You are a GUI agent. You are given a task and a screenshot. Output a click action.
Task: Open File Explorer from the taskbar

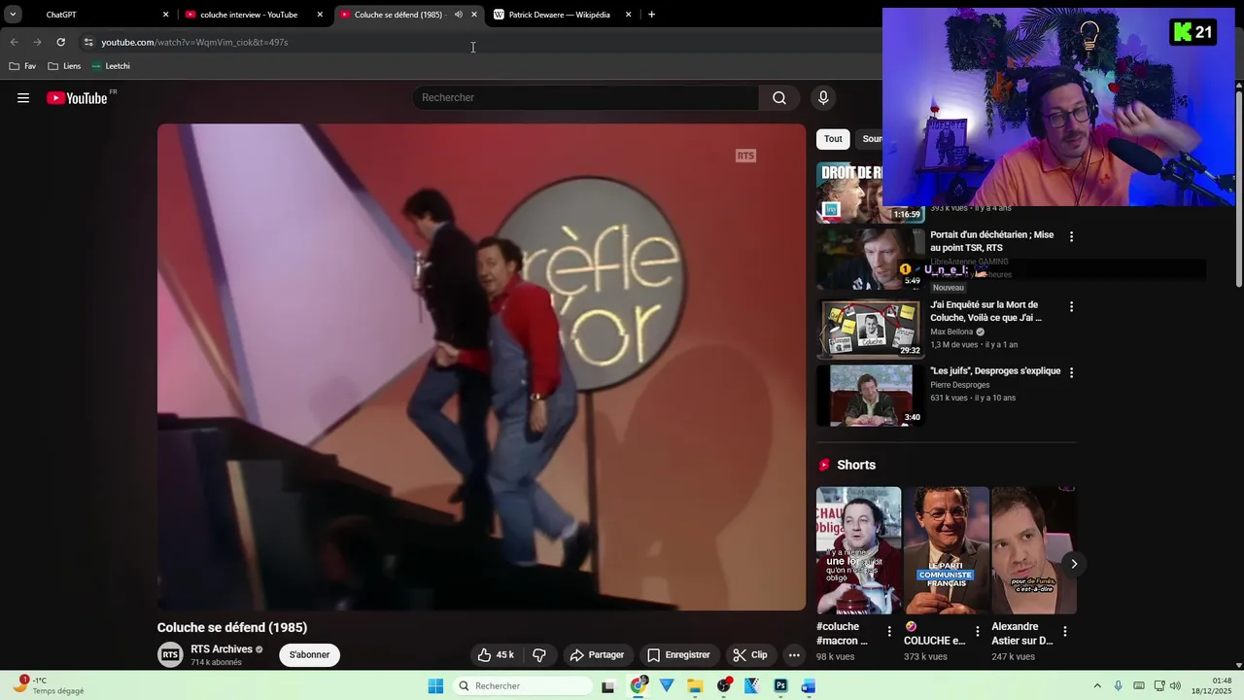point(695,686)
